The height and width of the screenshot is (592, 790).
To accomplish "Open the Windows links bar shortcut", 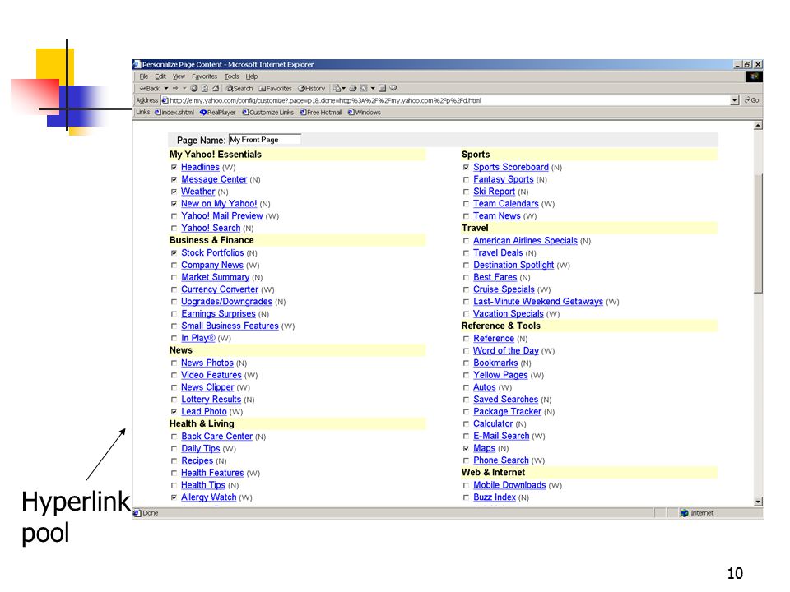I will [x=364, y=113].
